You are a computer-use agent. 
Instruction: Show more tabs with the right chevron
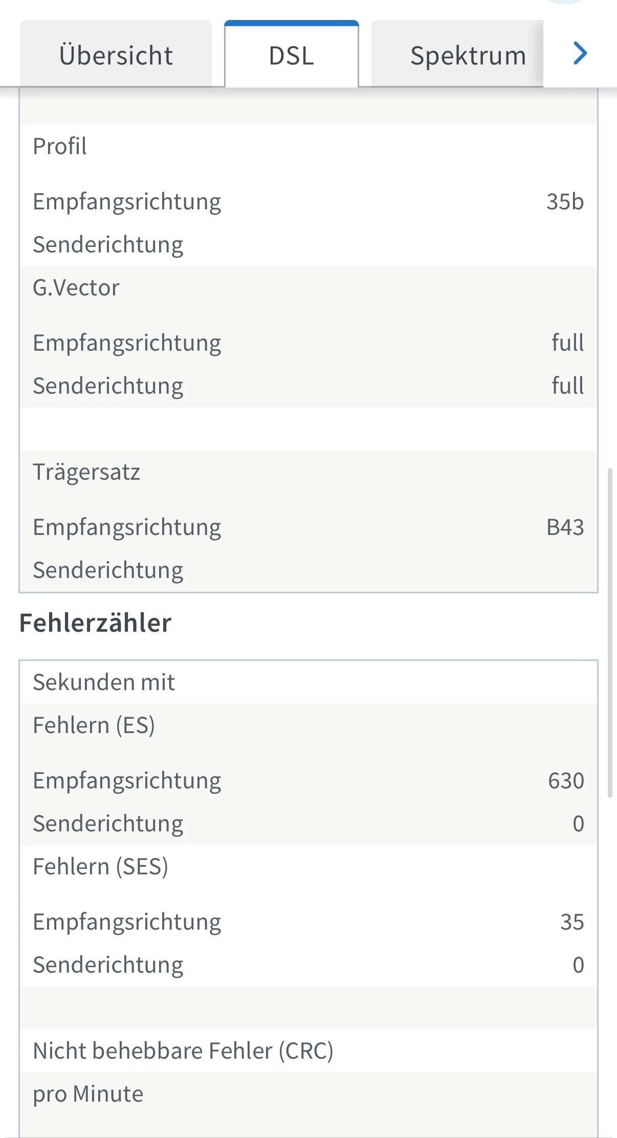[580, 54]
